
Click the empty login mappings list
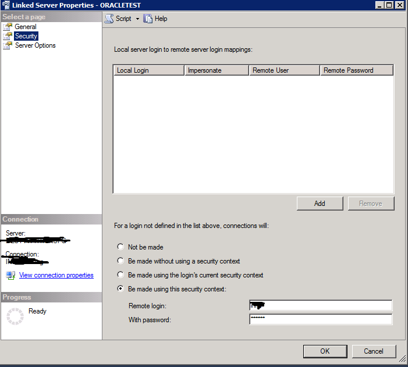[253, 134]
